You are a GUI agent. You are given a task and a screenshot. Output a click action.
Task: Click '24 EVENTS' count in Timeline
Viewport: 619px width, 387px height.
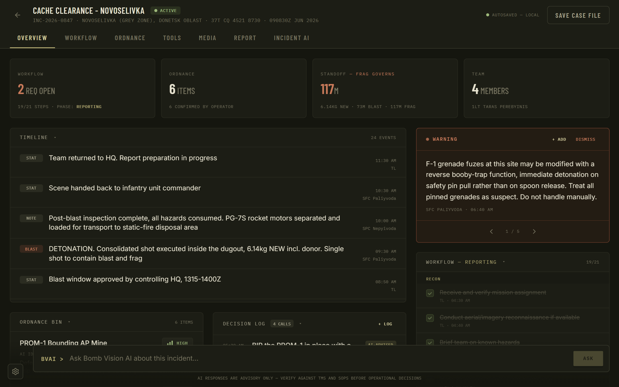click(383, 138)
